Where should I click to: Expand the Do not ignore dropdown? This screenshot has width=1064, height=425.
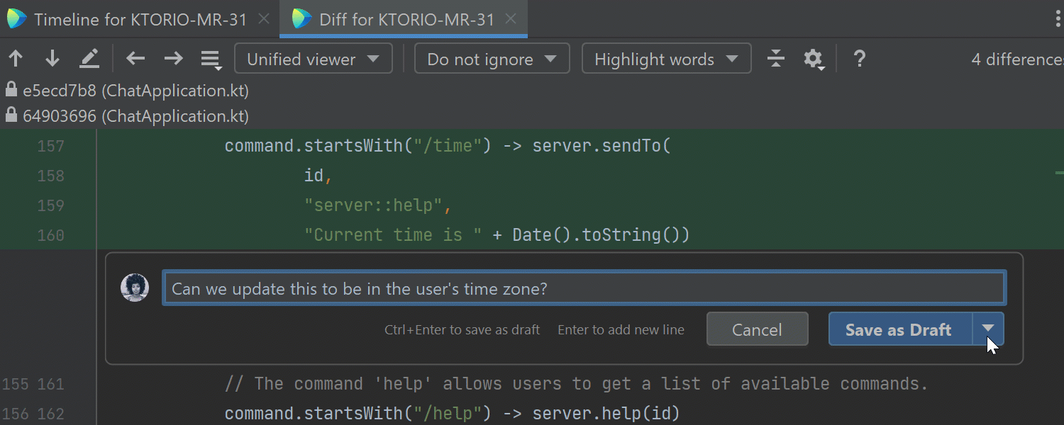[492, 59]
